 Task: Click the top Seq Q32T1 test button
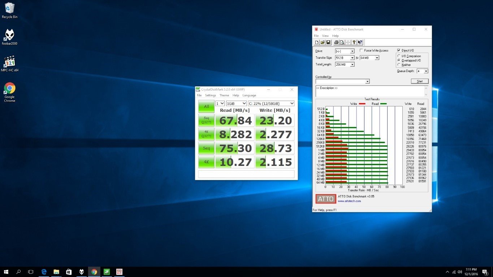(x=206, y=120)
